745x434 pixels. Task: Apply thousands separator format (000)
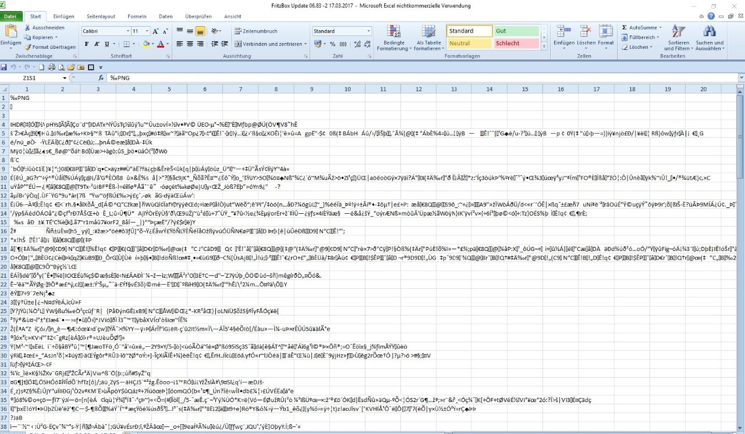343,44
